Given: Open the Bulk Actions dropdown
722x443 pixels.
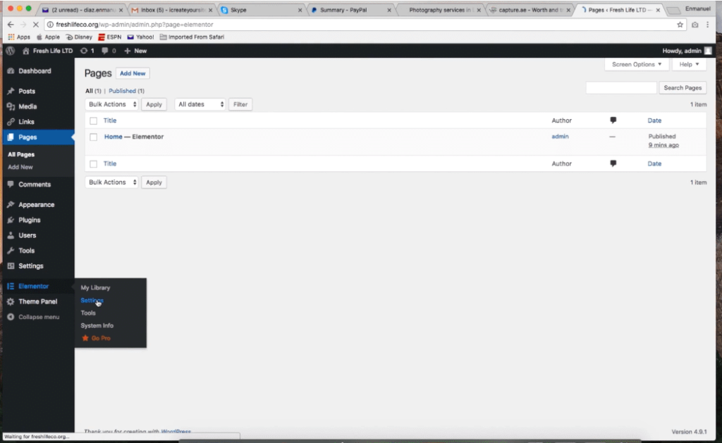Looking at the screenshot, I should [x=111, y=104].
